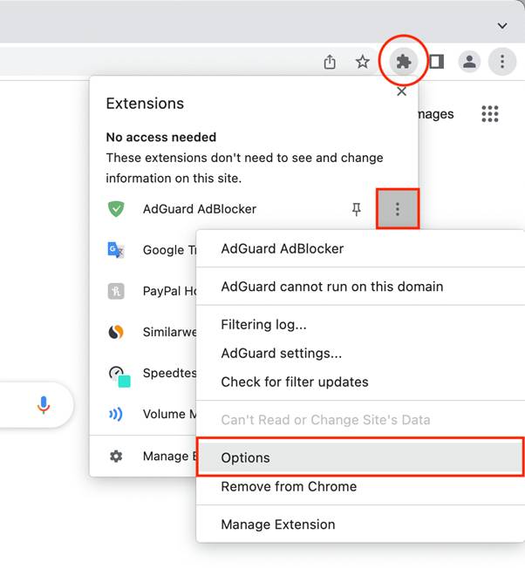
Task: Choose Options in context menu
Action: [x=360, y=457]
